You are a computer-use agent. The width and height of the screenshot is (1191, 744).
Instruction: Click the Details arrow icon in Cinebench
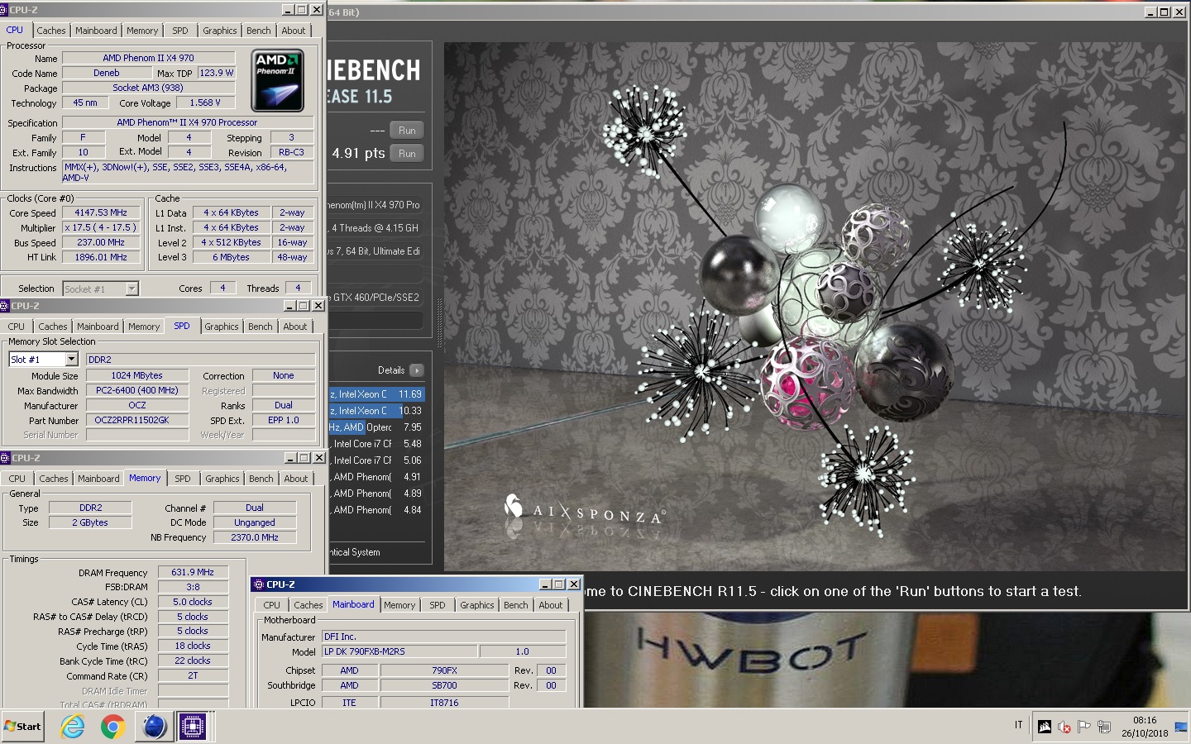pos(417,370)
